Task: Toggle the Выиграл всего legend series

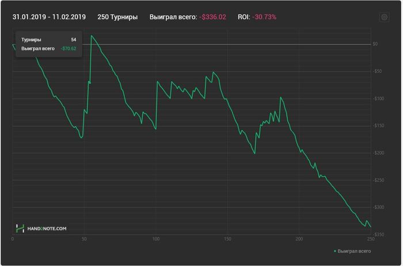Action: point(352,251)
